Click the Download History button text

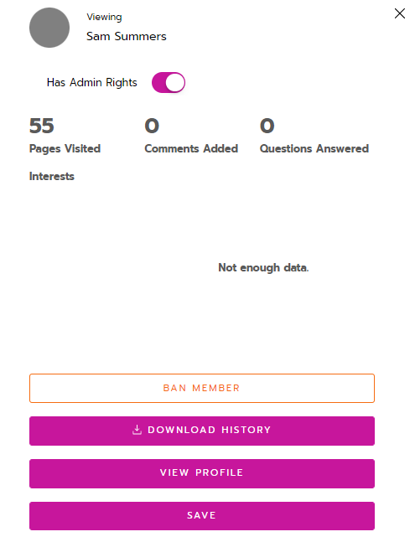[210, 430]
